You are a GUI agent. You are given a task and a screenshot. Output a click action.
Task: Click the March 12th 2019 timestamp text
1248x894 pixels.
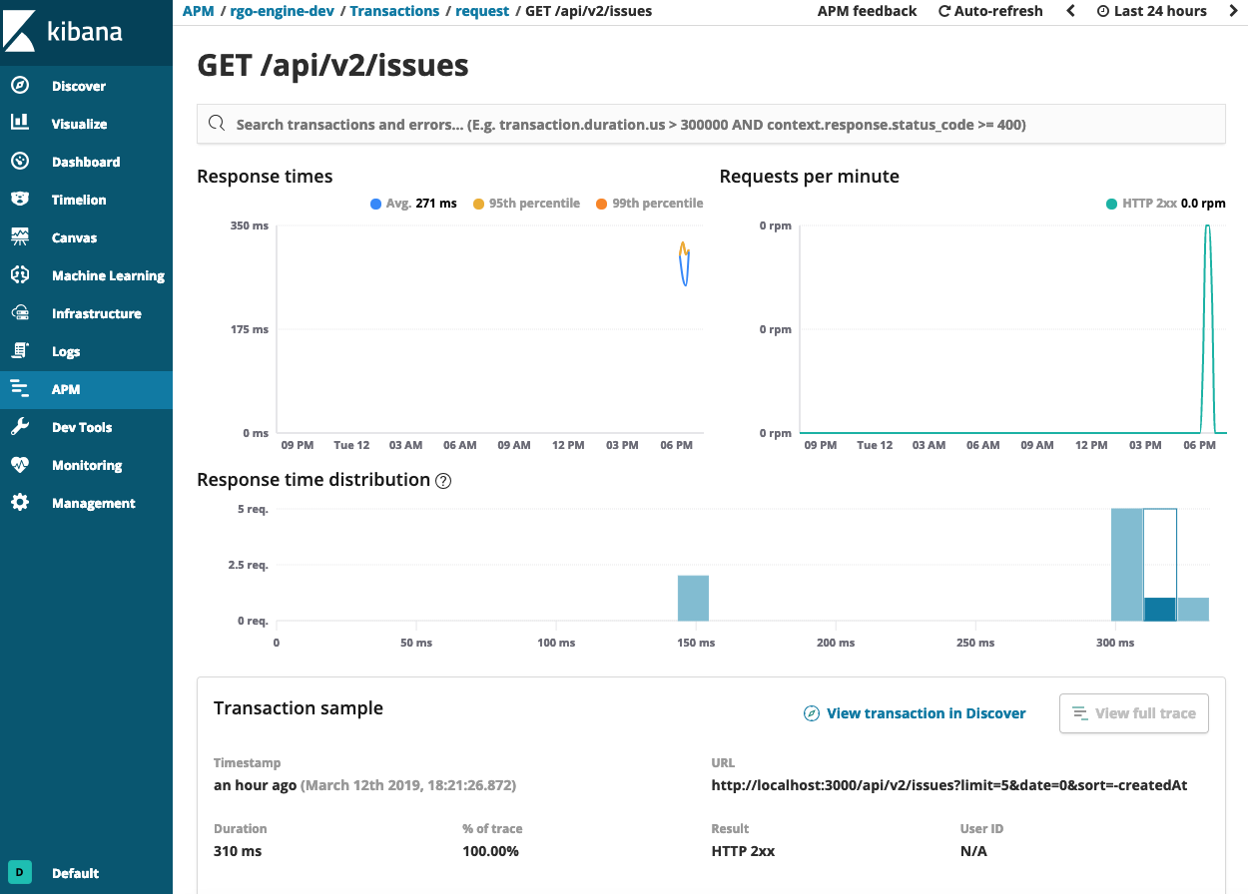click(408, 785)
